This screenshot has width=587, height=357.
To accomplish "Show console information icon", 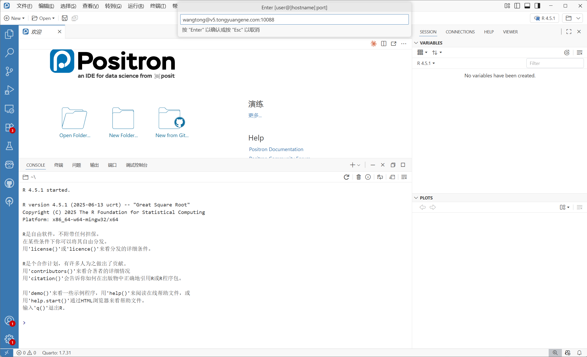I will (x=368, y=177).
